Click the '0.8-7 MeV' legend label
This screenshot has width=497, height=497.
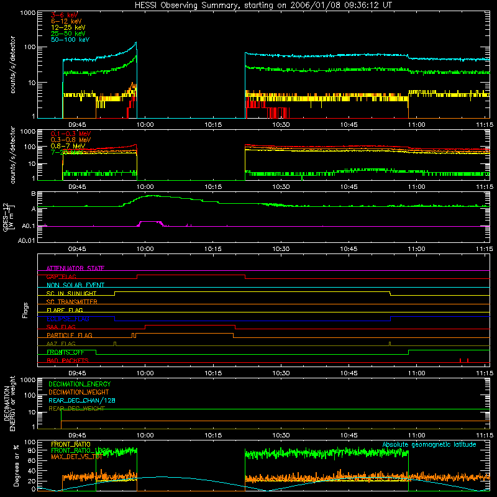[x=68, y=146]
